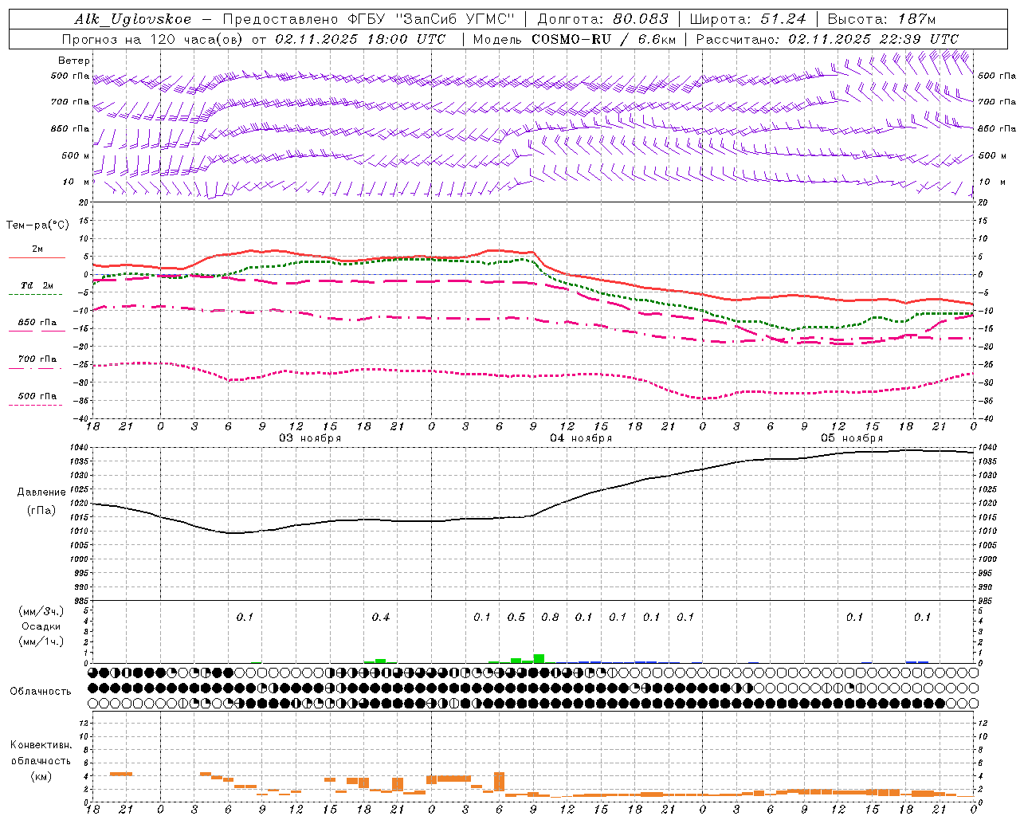The height and width of the screenshot is (816, 1020).
Task: Click pink dotted legend line under "500 гПа"
Action: [x=35, y=406]
